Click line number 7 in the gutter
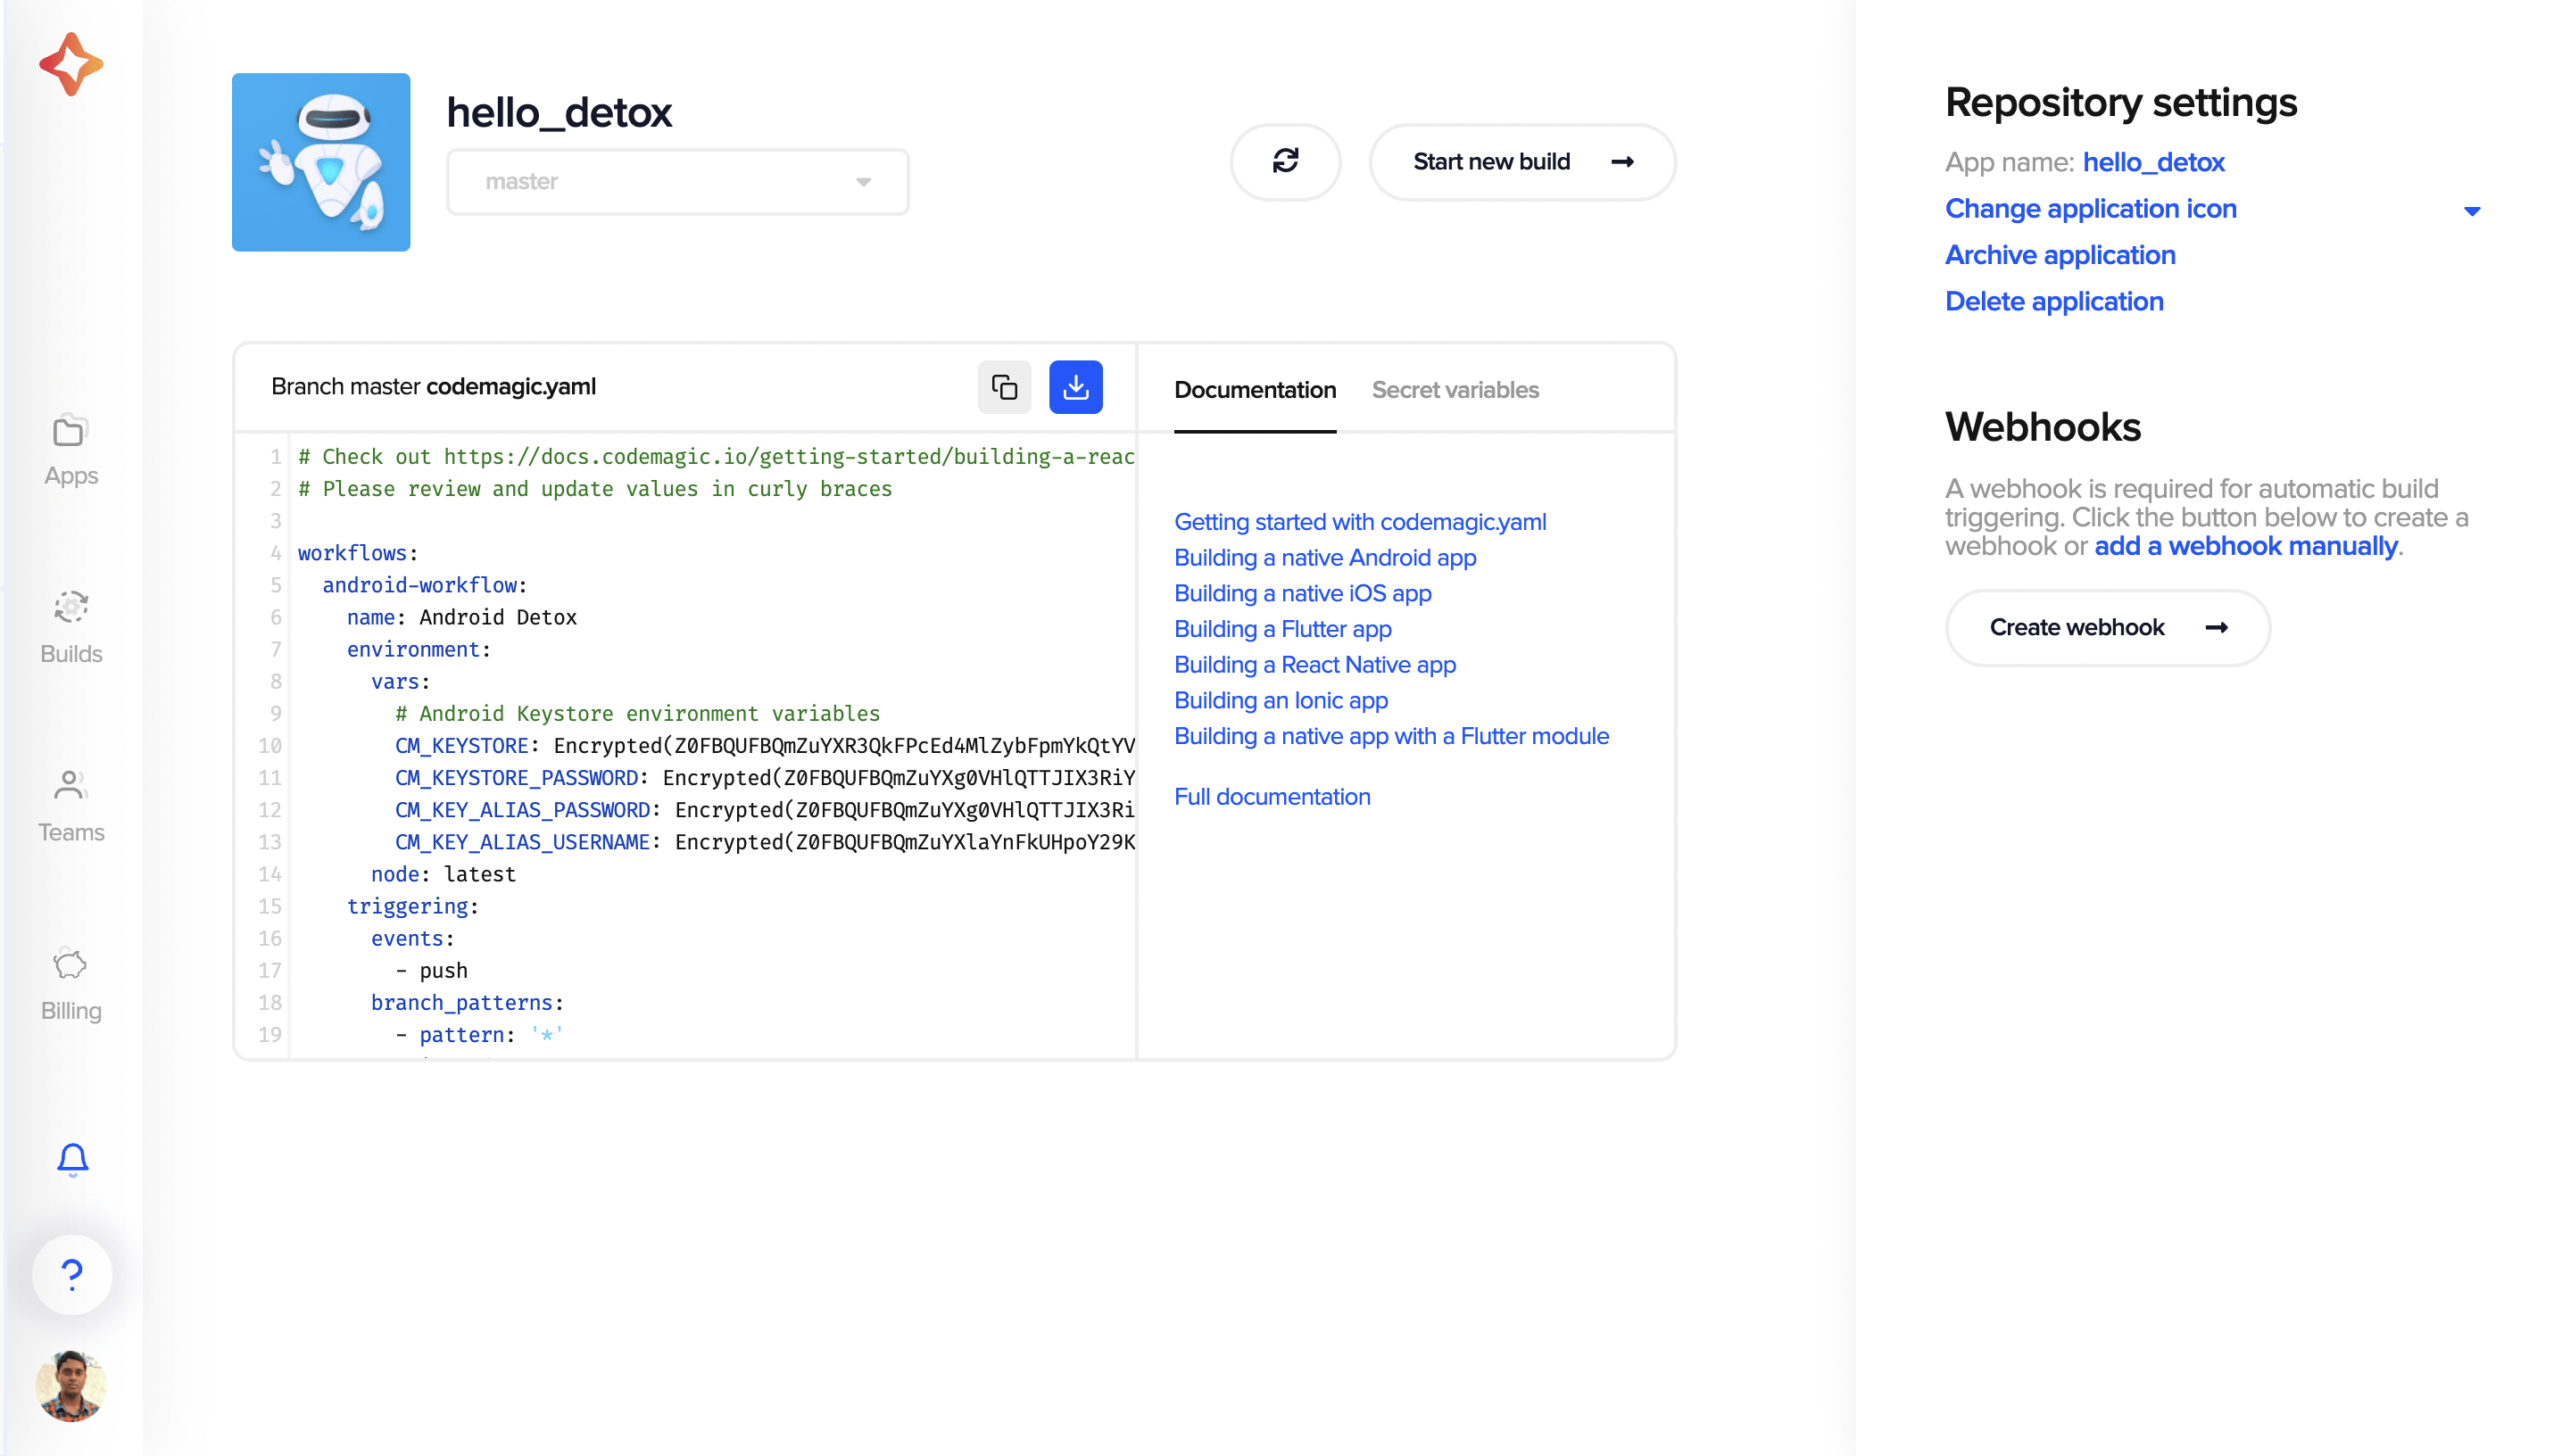This screenshot has height=1456, width=2570. pos(275,650)
